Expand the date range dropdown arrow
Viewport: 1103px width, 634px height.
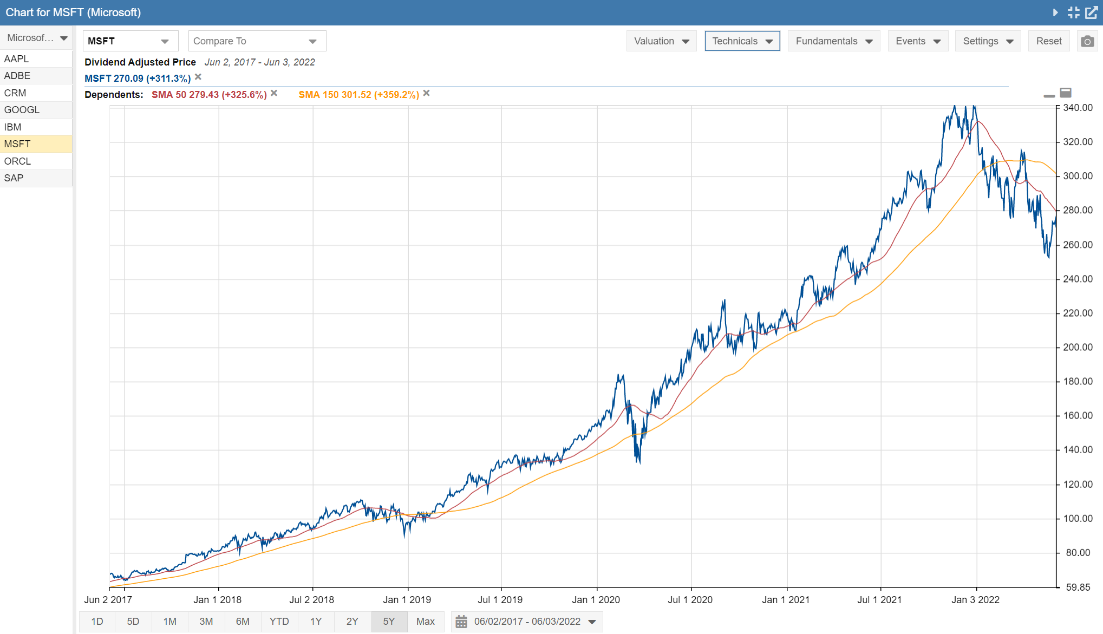pyautogui.click(x=592, y=622)
